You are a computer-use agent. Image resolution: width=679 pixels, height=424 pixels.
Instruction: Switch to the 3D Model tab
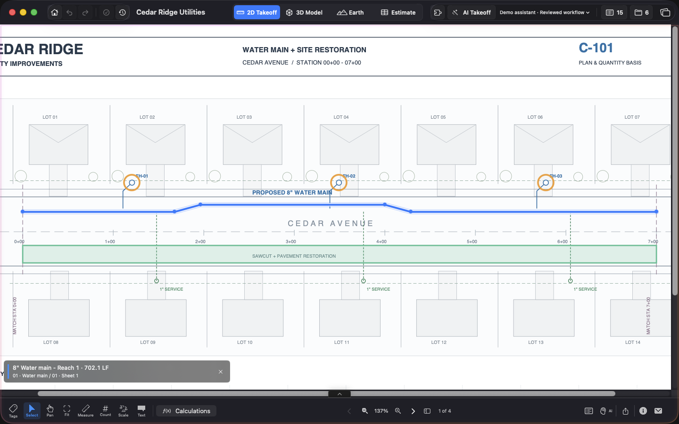click(x=305, y=13)
